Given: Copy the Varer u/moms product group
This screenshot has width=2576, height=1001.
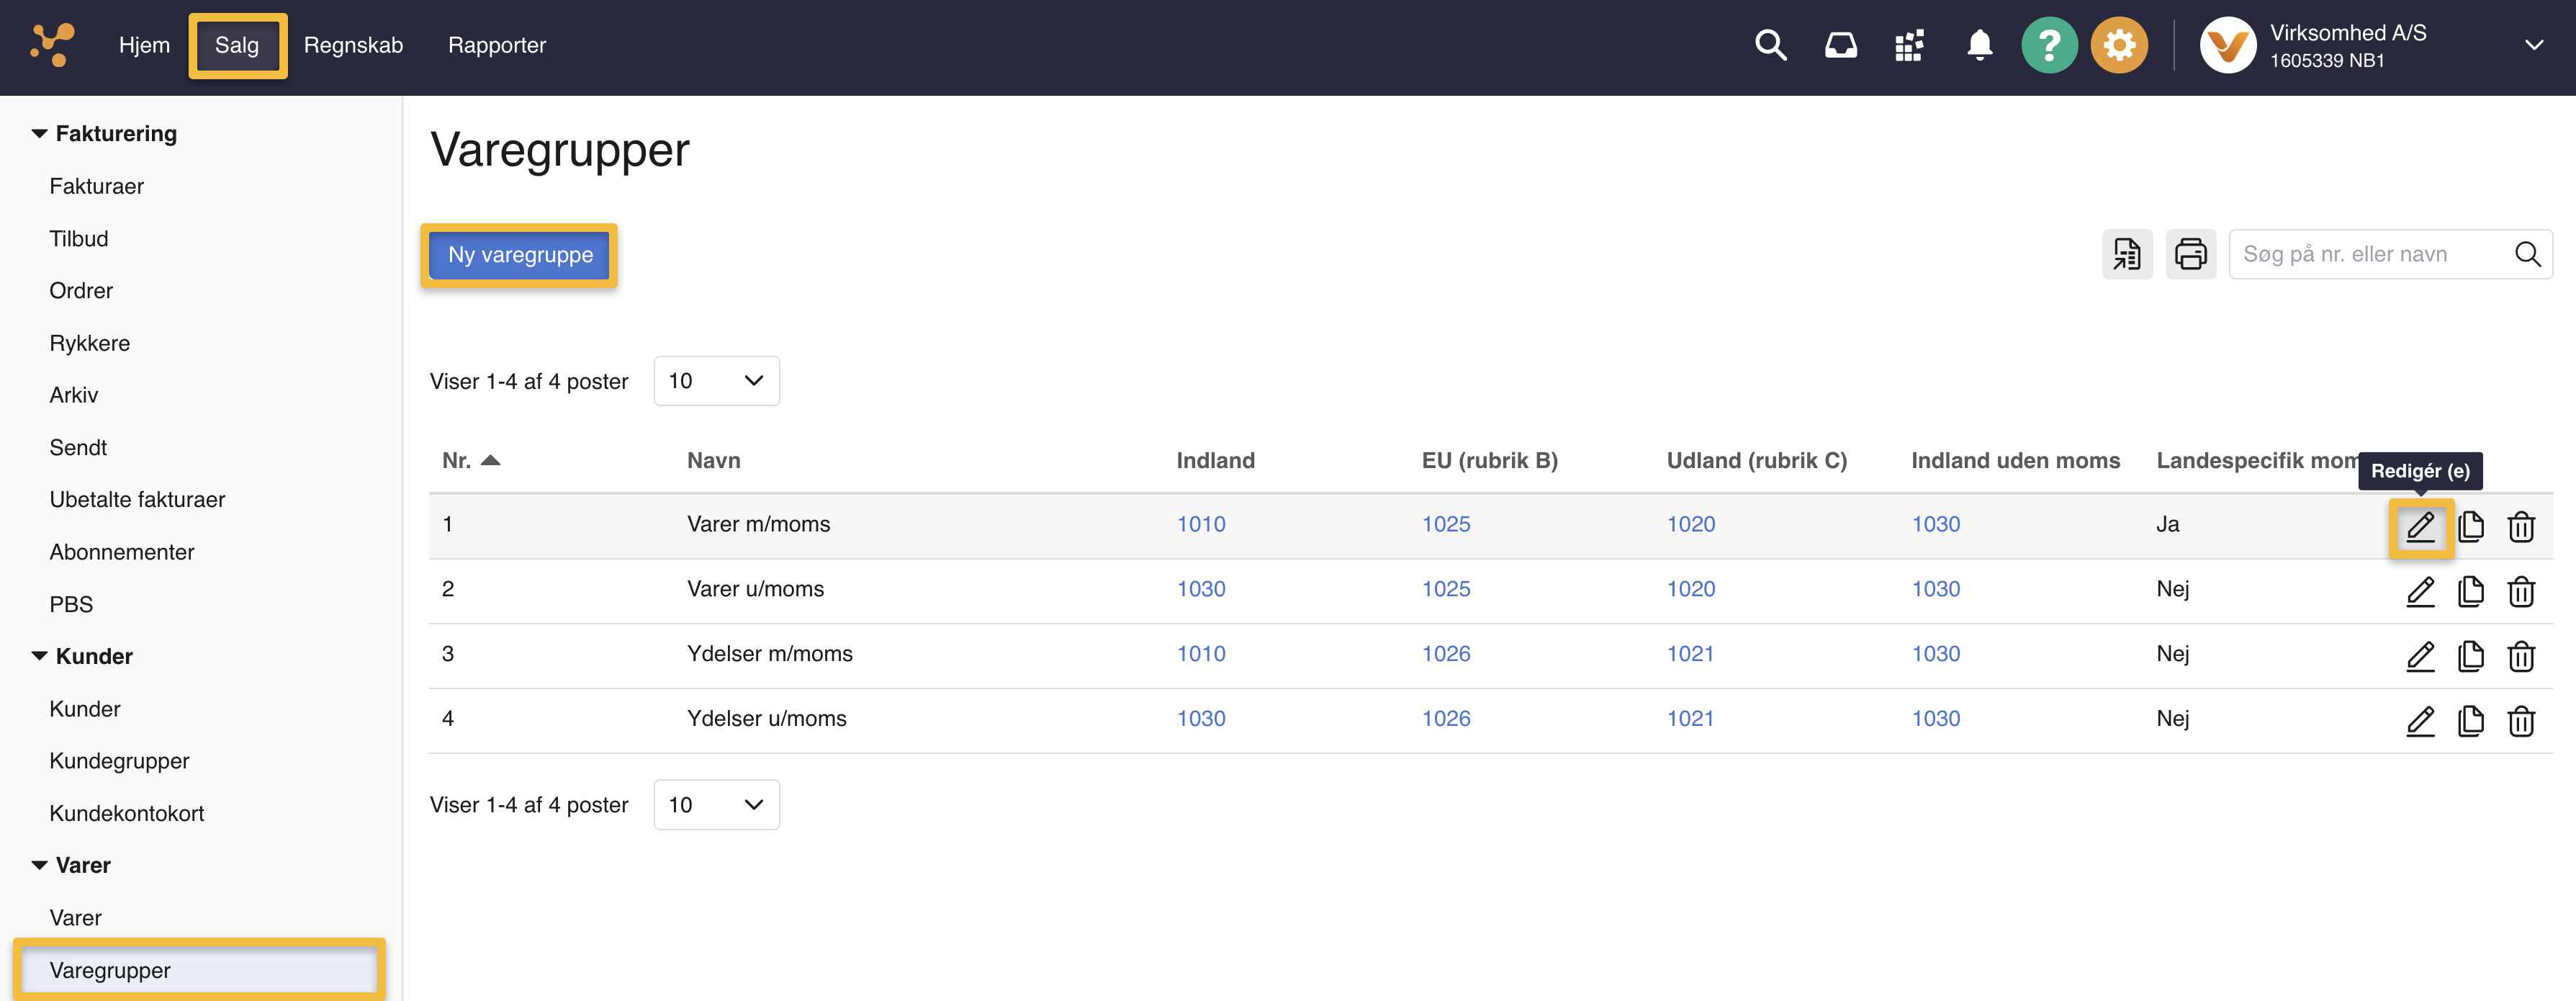Looking at the screenshot, I should [x=2470, y=591].
